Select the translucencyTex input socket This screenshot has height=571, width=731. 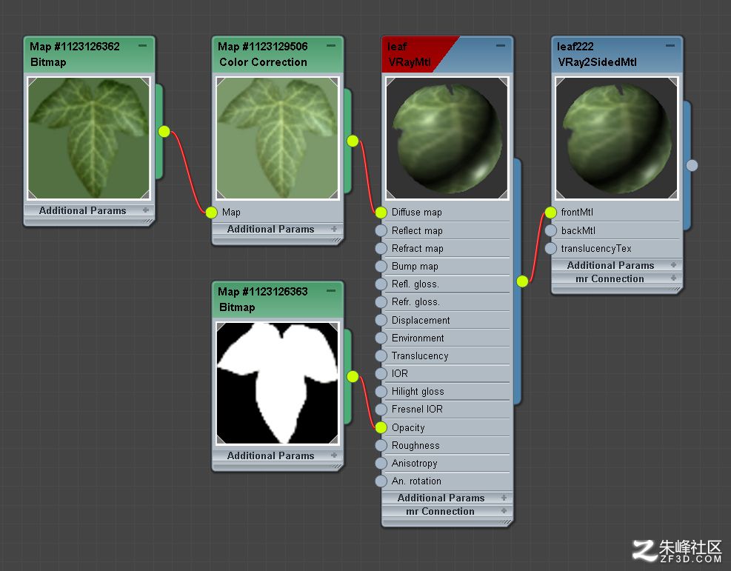pyautogui.click(x=550, y=248)
